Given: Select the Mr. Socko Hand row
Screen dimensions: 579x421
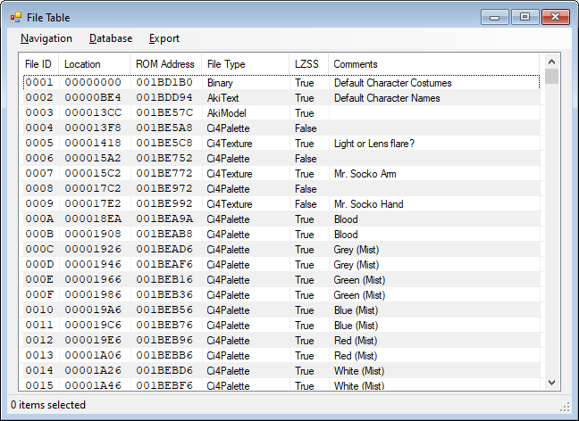Looking at the screenshot, I should (368, 204).
